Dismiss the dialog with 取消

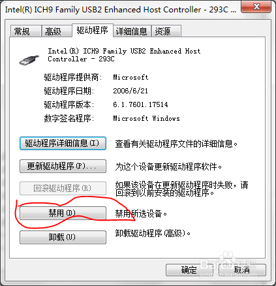pos(242,270)
